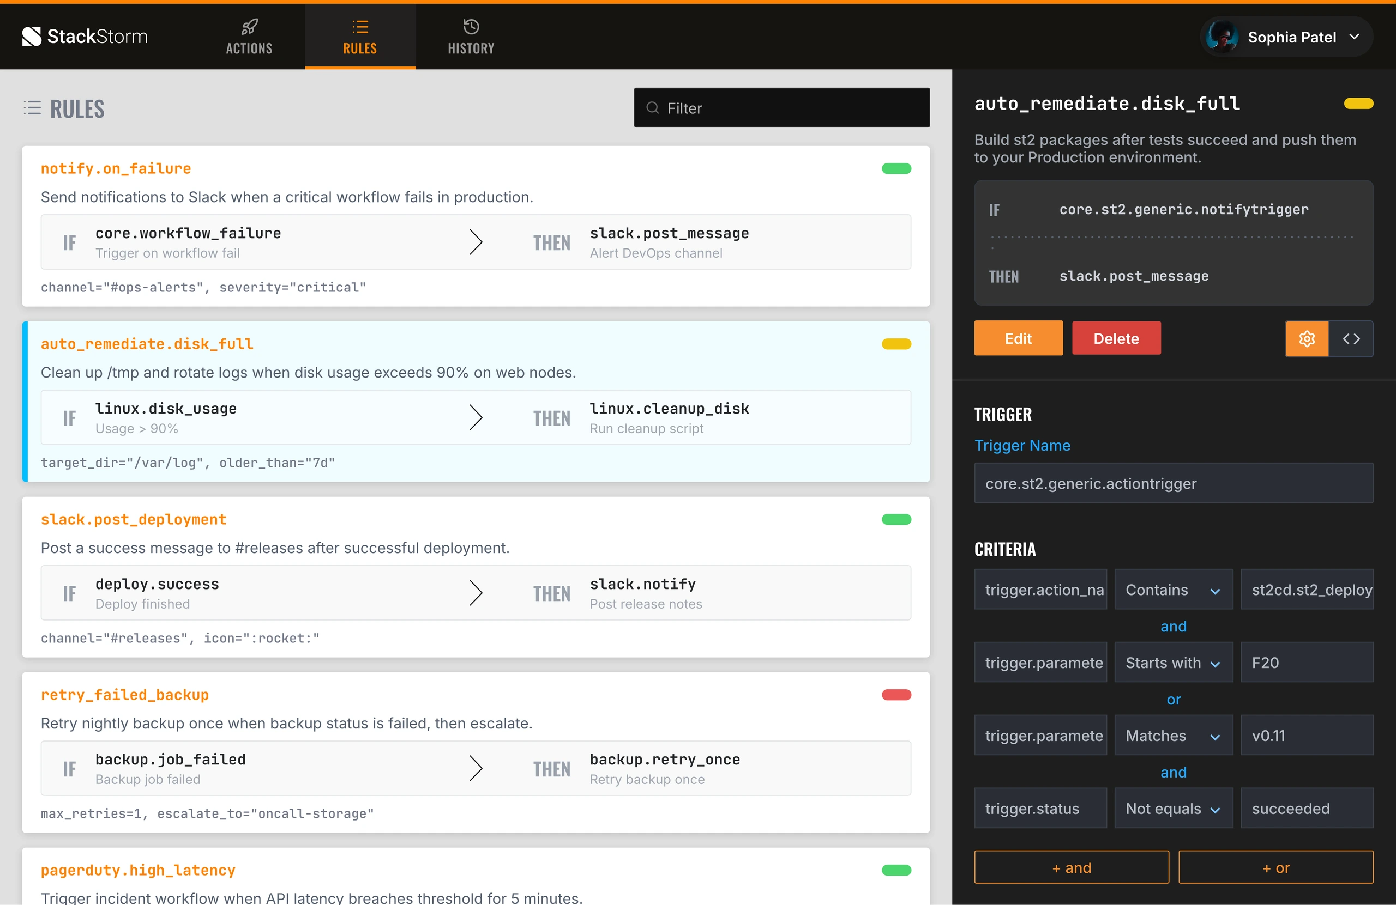Toggle the retry_failed_backup red status pill
The height and width of the screenshot is (905, 1396).
[896, 695]
